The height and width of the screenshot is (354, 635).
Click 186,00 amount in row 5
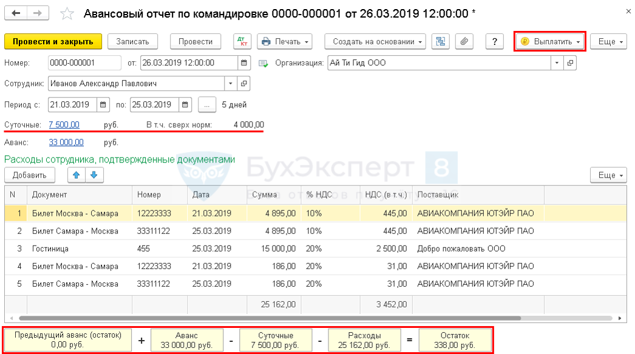pyautogui.click(x=274, y=284)
